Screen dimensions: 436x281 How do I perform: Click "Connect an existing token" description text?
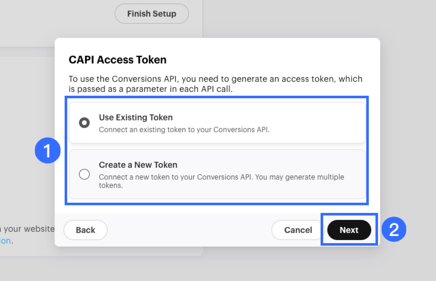[x=184, y=130]
